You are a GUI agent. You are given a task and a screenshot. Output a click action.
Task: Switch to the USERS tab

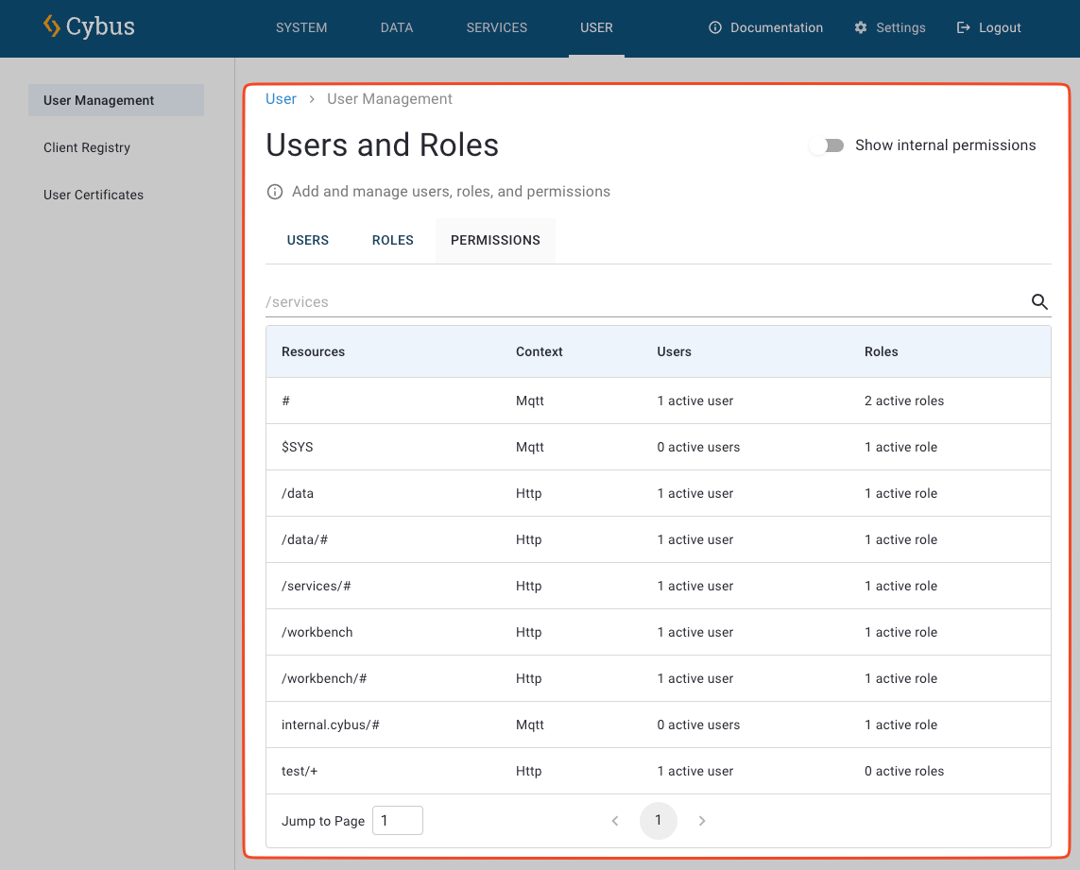coord(307,240)
